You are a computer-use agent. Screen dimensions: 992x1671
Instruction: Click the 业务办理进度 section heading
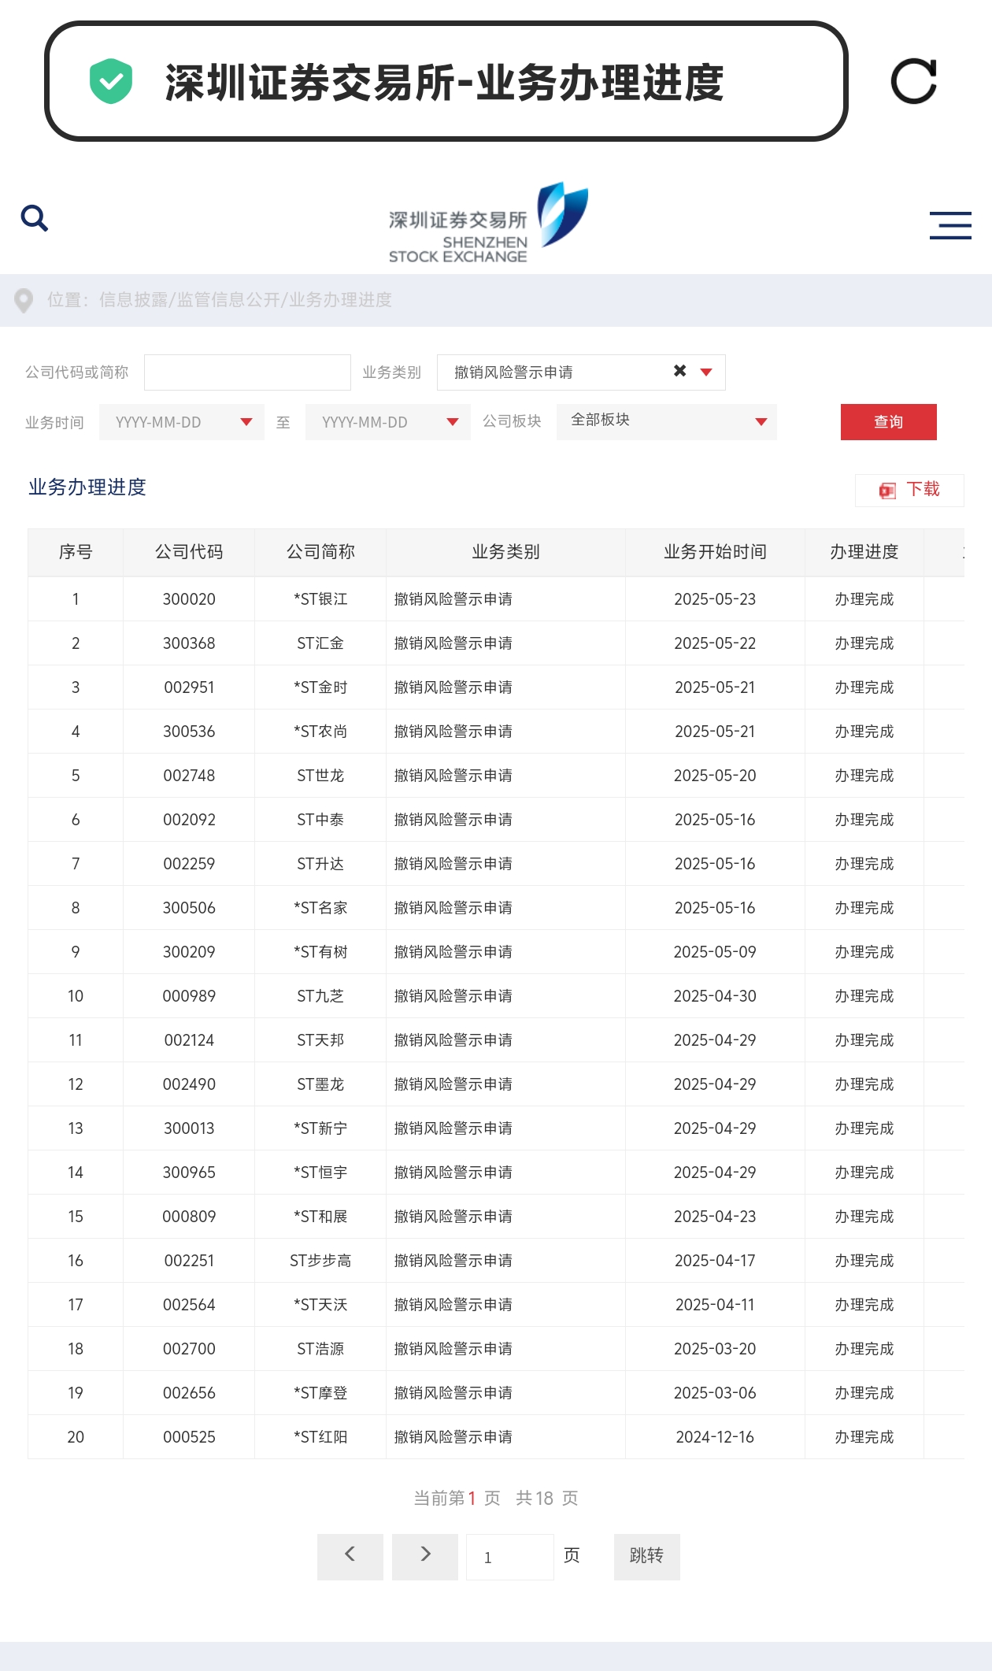[x=87, y=487]
